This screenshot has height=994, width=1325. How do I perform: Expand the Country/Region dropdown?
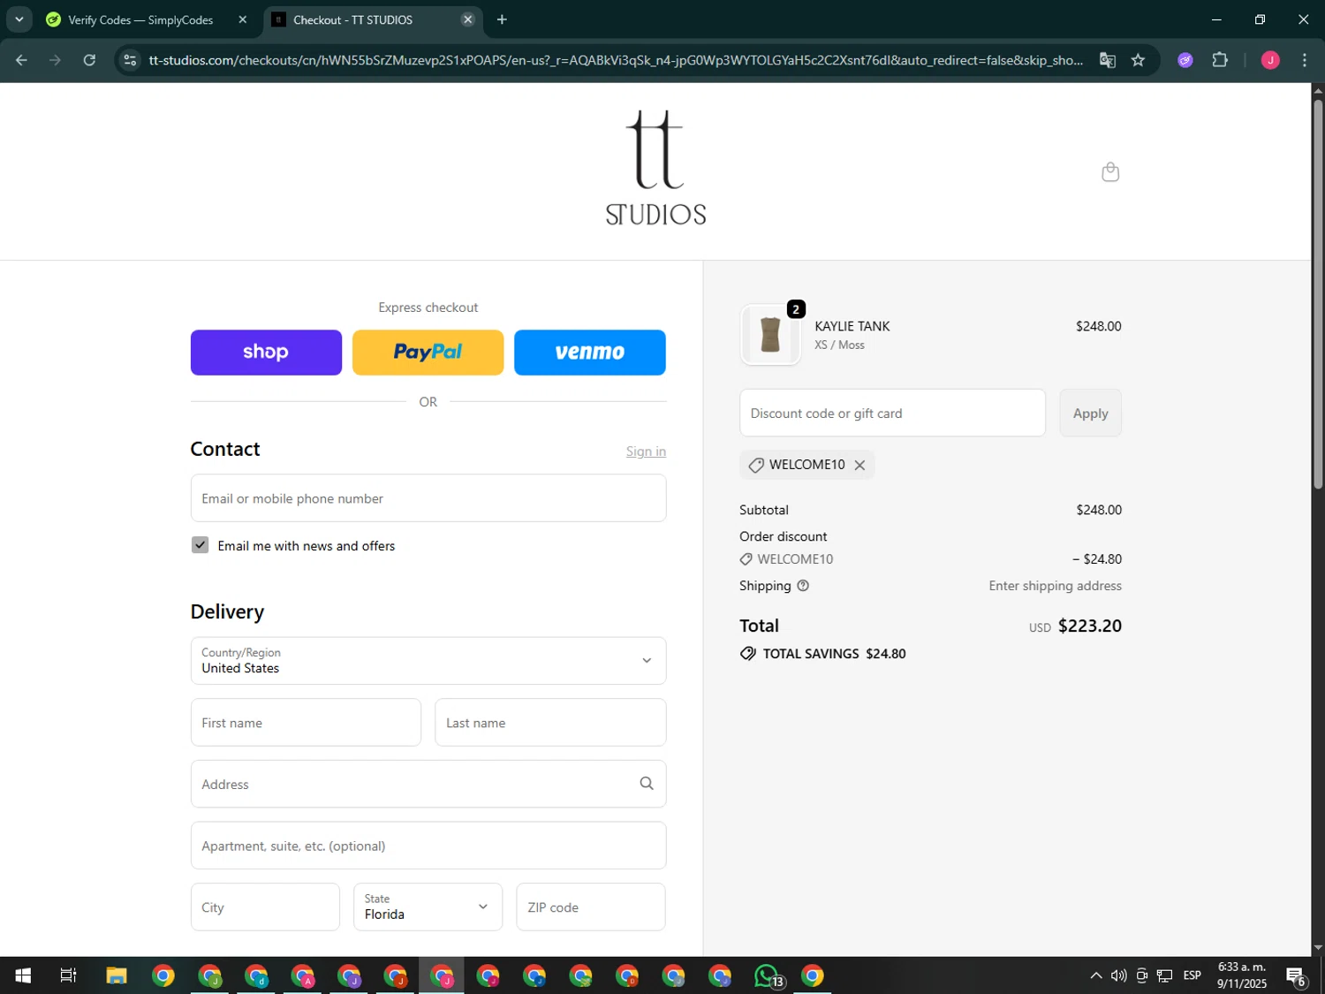(428, 661)
